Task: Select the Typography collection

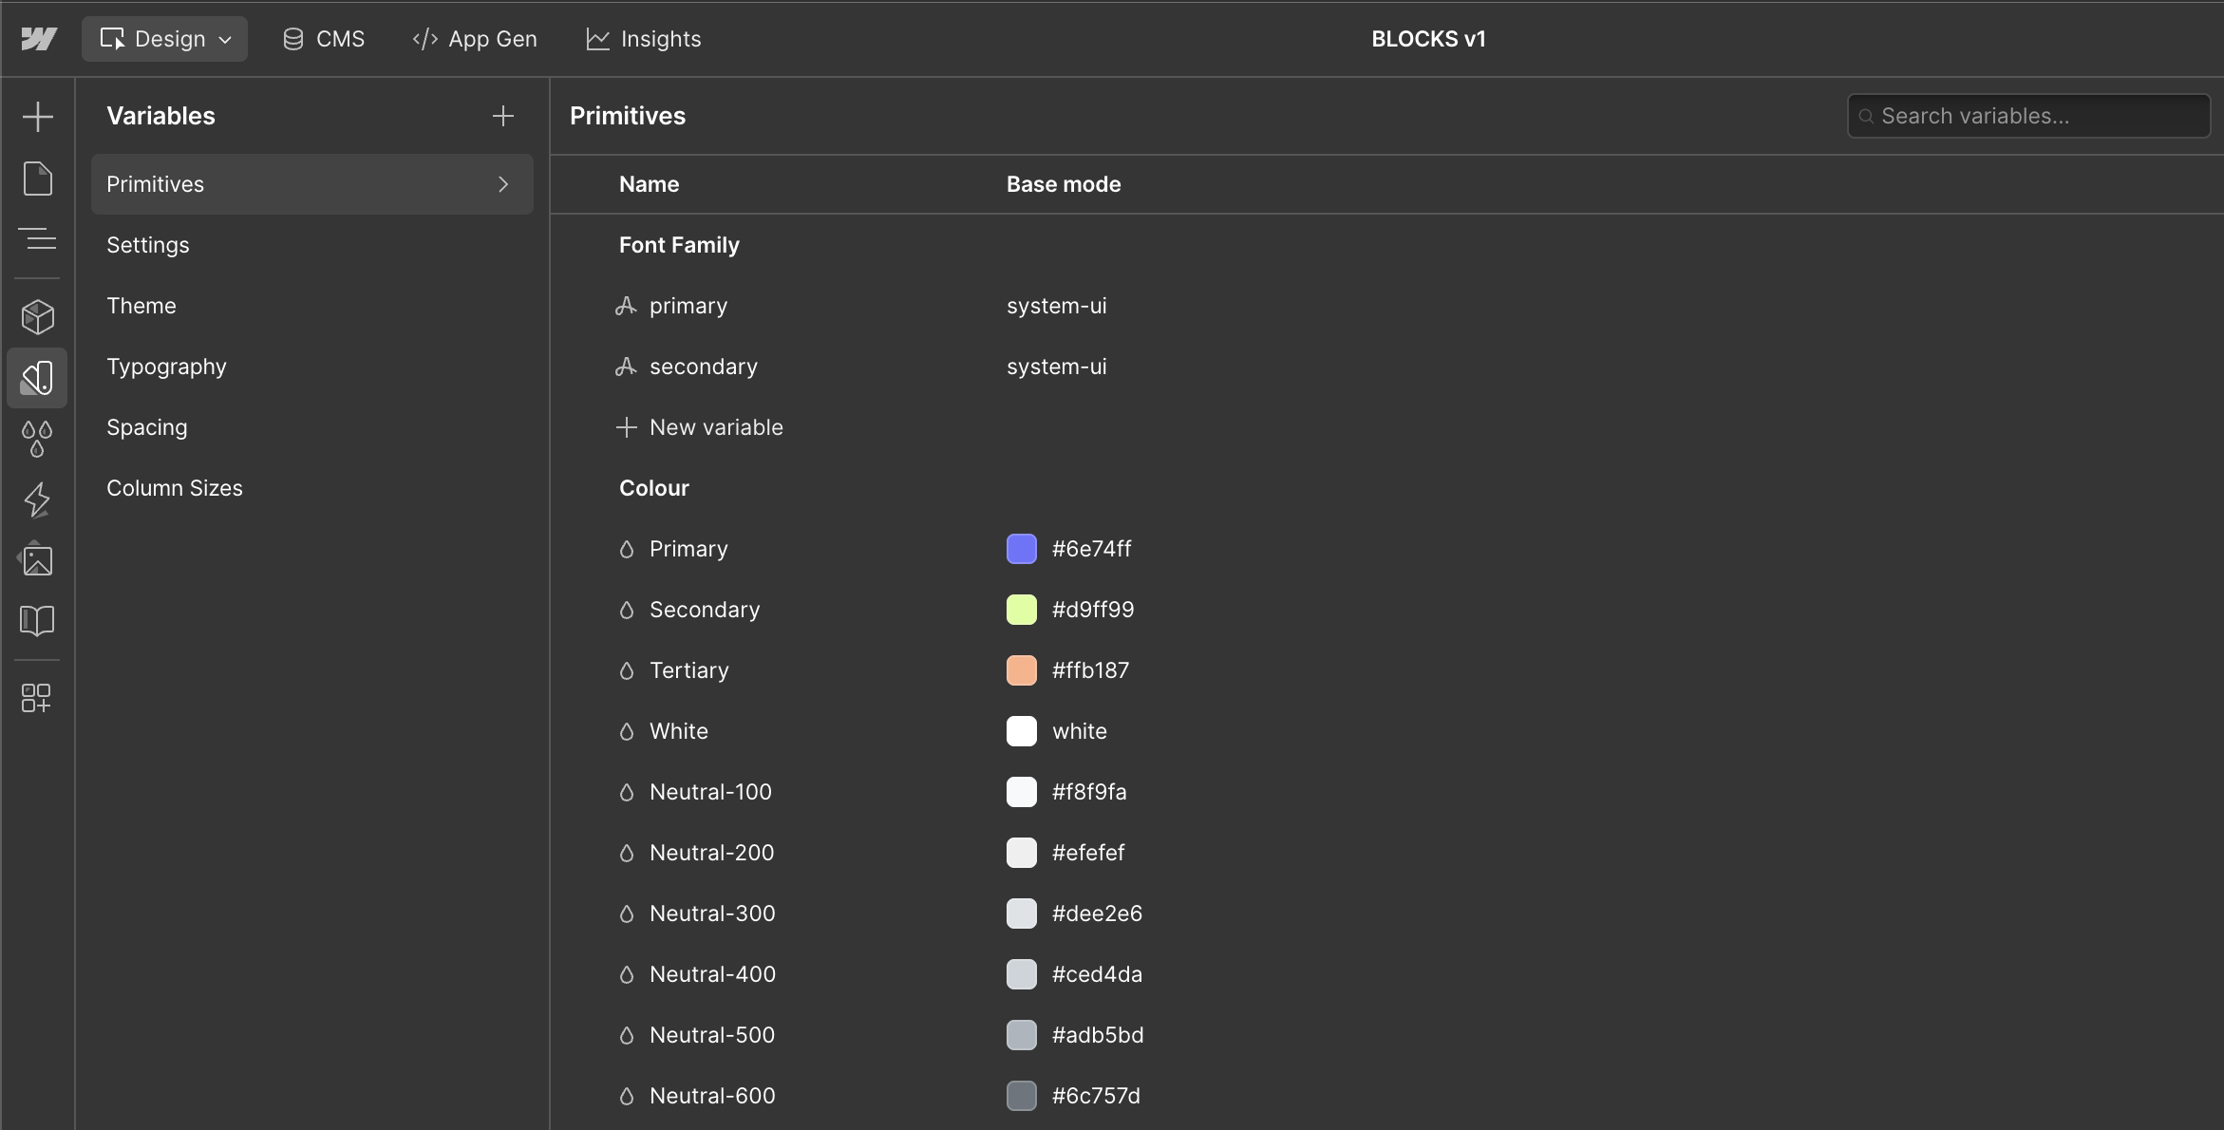Action: pos(166,367)
